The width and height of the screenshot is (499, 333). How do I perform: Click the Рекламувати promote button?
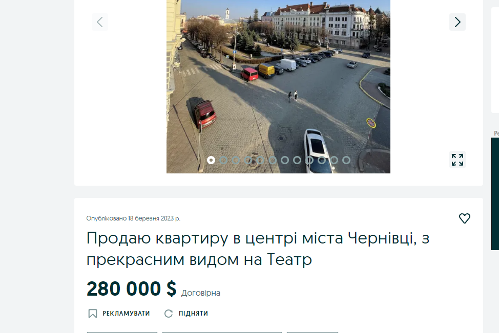[119, 314]
